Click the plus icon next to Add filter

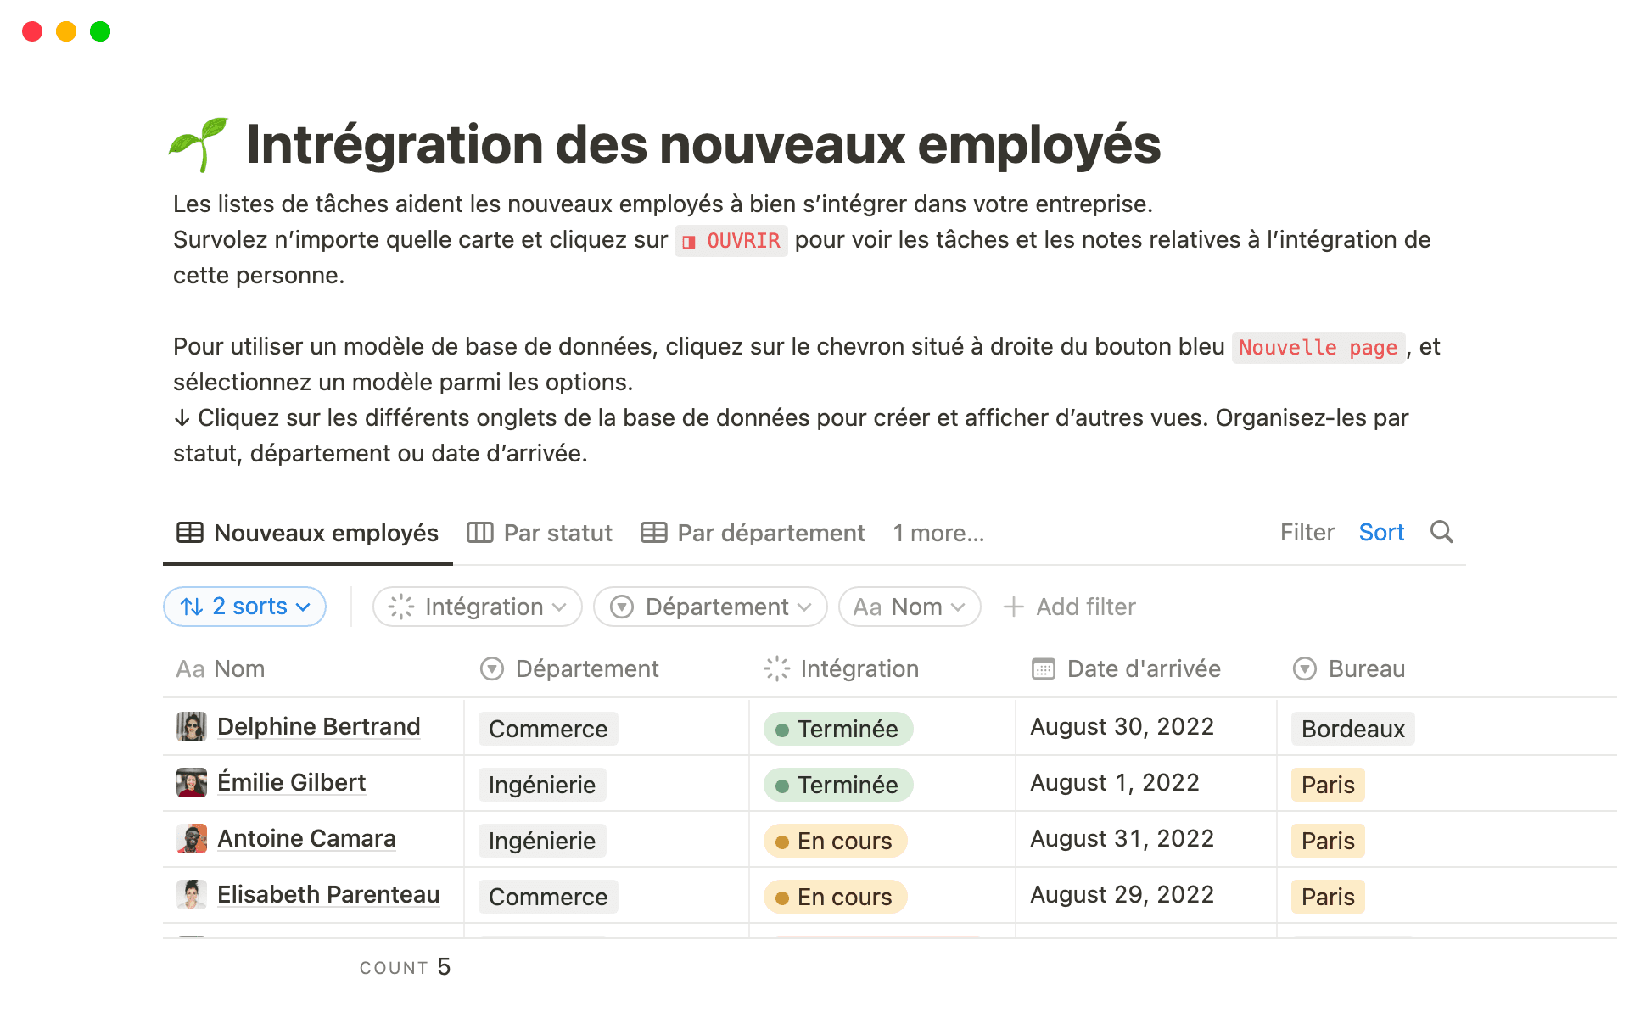(1015, 607)
